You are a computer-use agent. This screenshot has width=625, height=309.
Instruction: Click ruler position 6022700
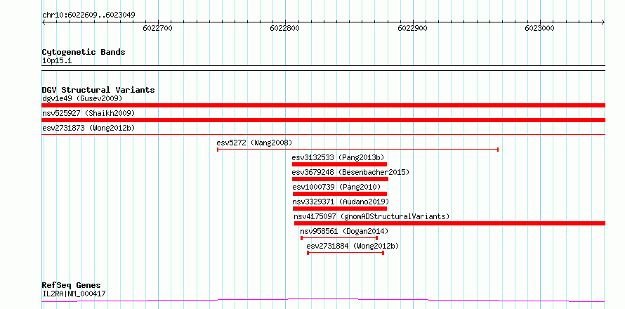pos(158,28)
